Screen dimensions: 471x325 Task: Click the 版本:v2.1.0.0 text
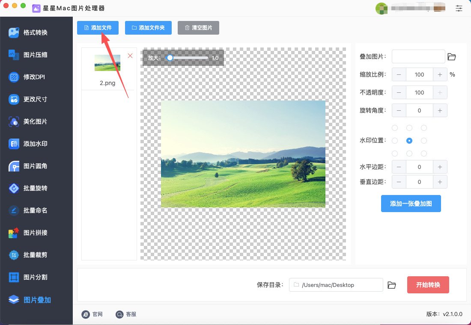coord(444,314)
